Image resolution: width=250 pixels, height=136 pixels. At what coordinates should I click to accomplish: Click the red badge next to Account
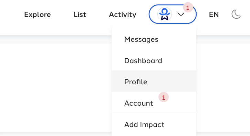click(x=164, y=97)
